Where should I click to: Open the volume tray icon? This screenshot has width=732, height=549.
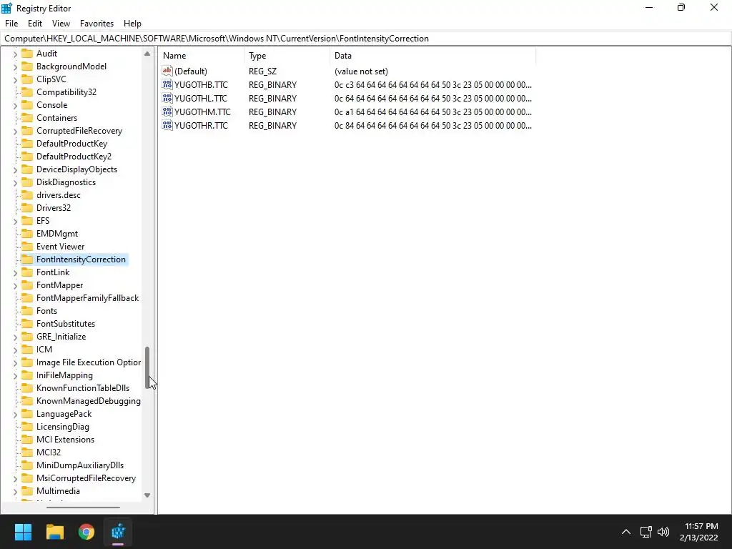click(663, 532)
